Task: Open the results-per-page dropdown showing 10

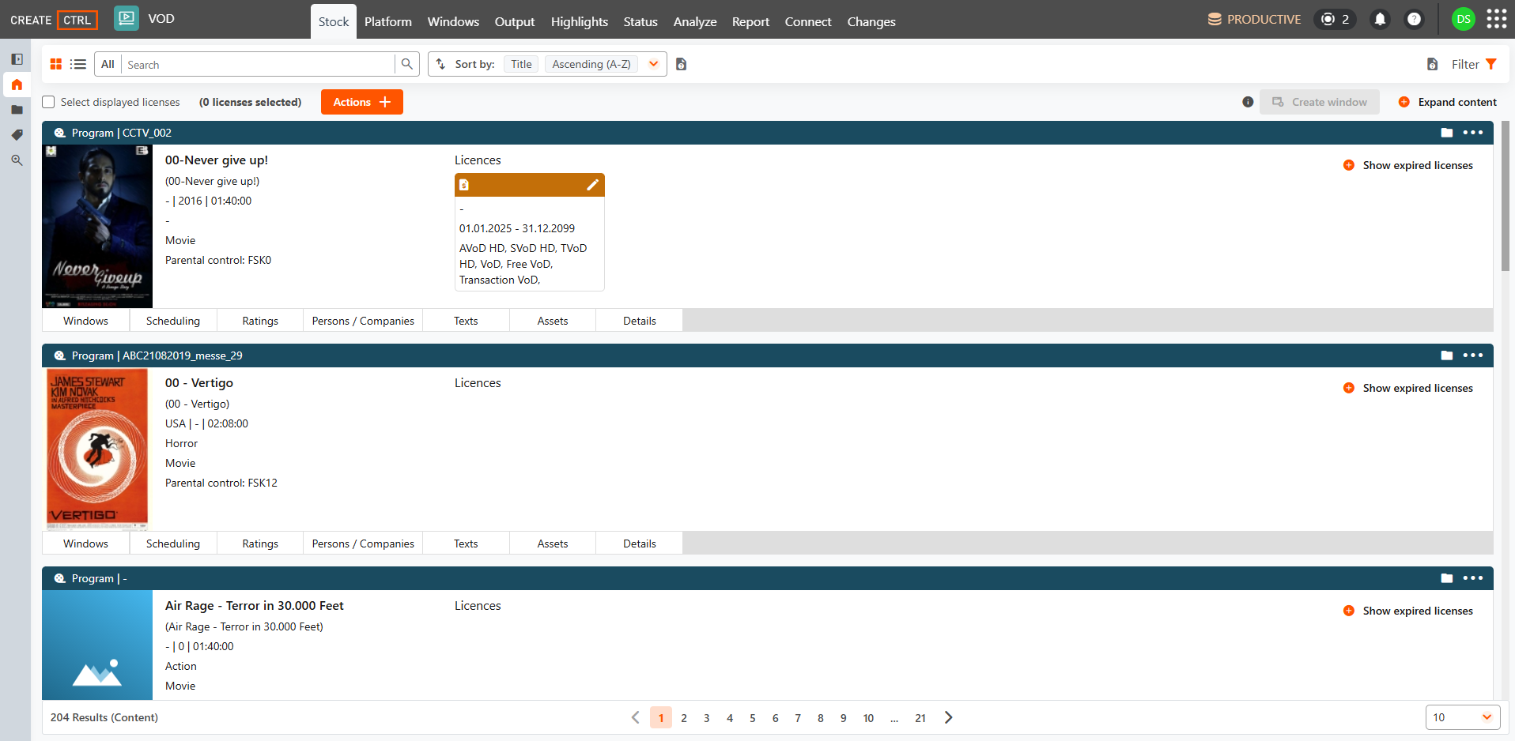Action: click(1463, 717)
